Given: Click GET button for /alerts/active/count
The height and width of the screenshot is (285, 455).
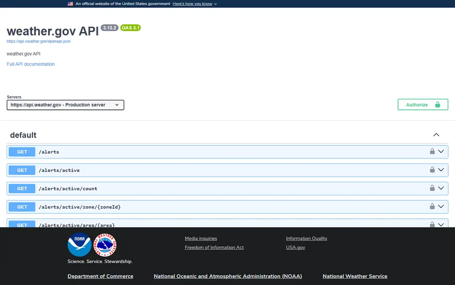Looking at the screenshot, I should [22, 188].
